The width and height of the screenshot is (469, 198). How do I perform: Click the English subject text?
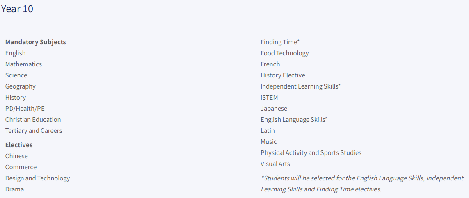pyautogui.click(x=15, y=53)
